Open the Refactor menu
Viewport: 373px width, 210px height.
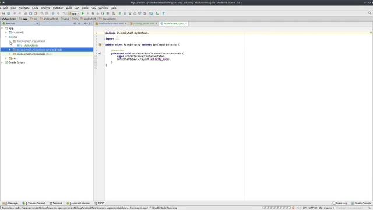tap(58, 8)
